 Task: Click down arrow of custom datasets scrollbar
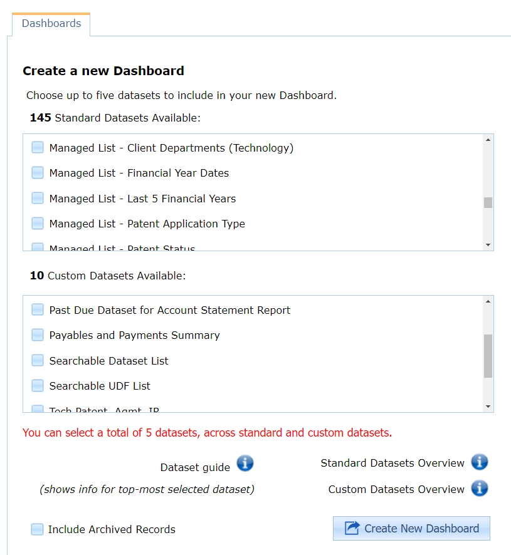click(488, 407)
